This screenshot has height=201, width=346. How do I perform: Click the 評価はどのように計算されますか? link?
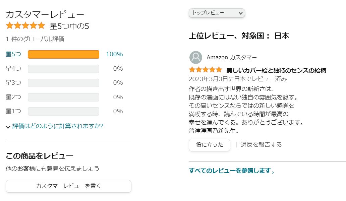point(58,126)
